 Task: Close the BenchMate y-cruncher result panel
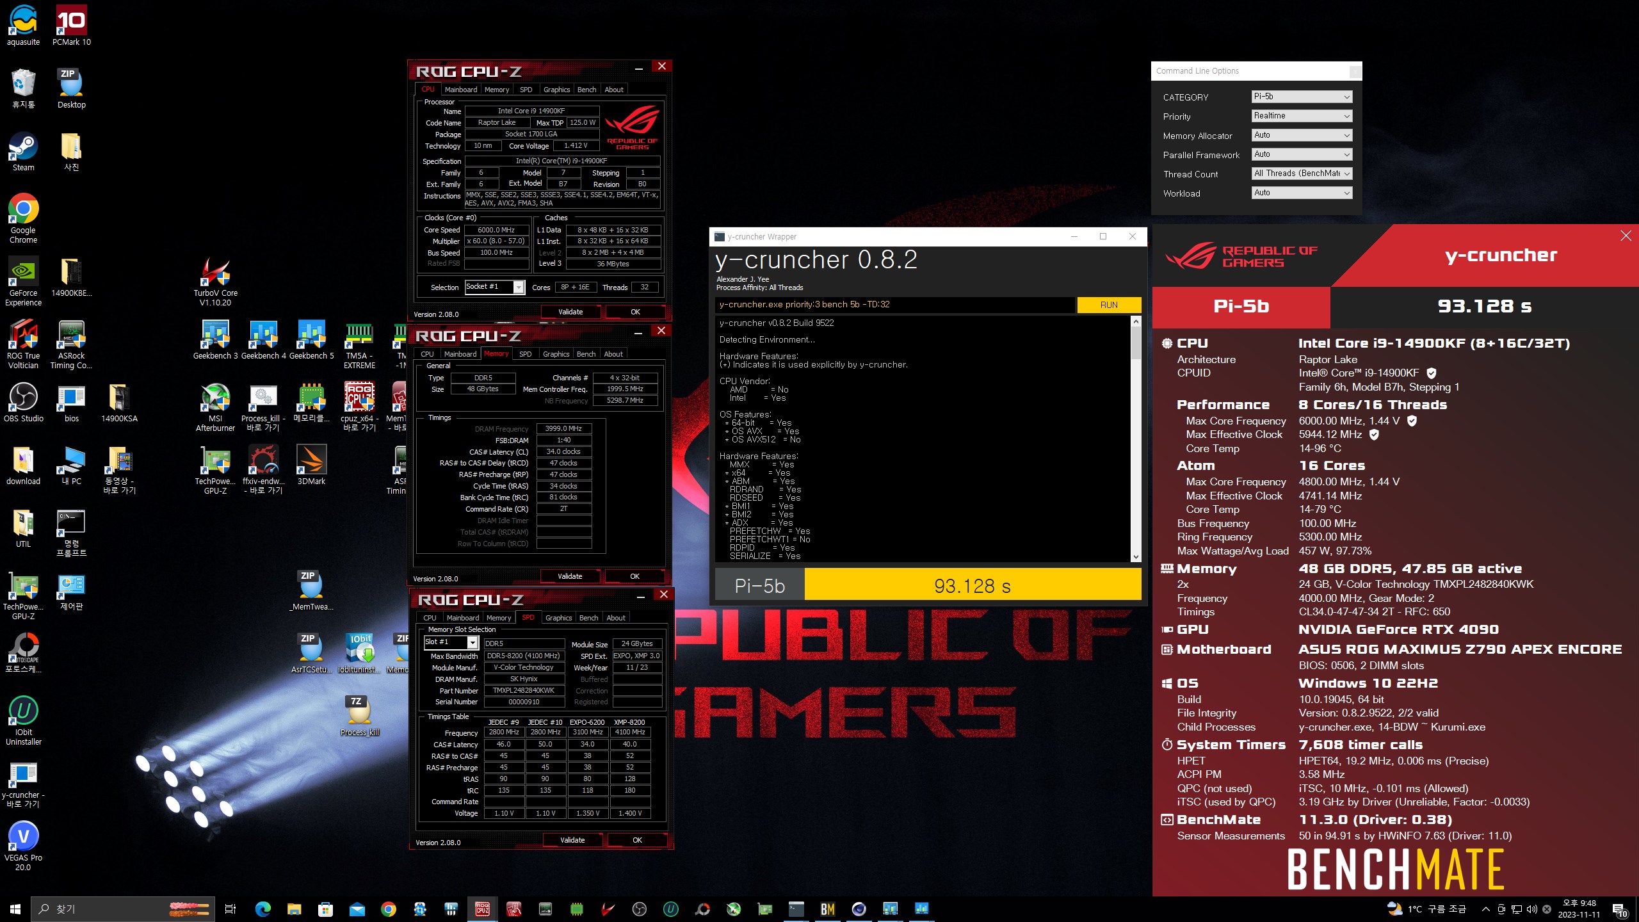tap(1626, 236)
